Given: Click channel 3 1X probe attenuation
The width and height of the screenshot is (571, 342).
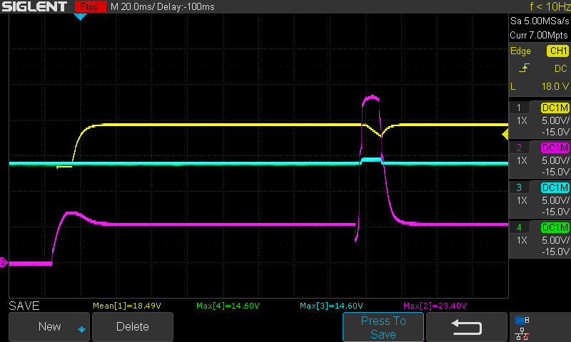Looking at the screenshot, I should coord(522,200).
